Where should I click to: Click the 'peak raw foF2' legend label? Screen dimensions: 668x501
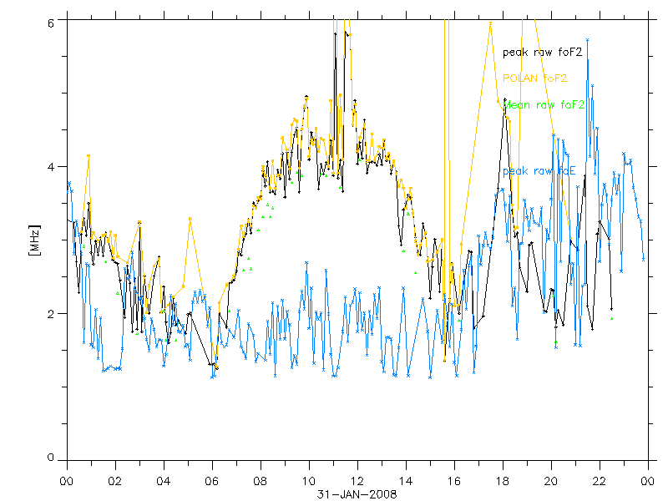(542, 53)
